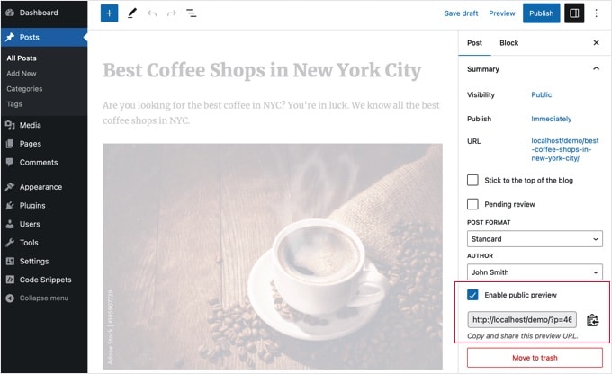The height and width of the screenshot is (374, 612).
Task: Switch to the Block tab
Action: tap(508, 43)
